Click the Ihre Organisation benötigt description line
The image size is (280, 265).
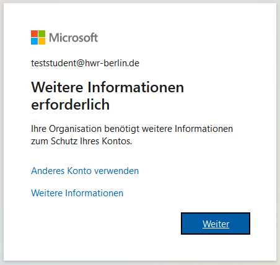(132, 129)
